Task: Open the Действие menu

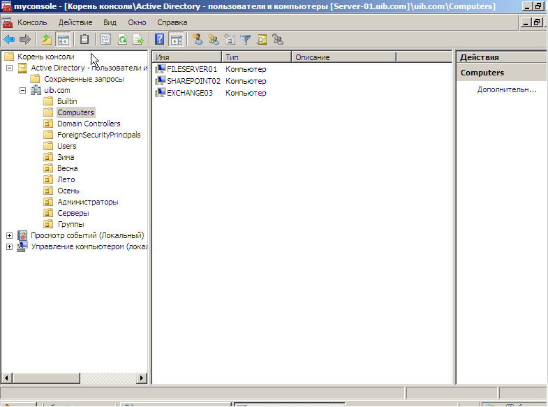Action: (x=75, y=22)
